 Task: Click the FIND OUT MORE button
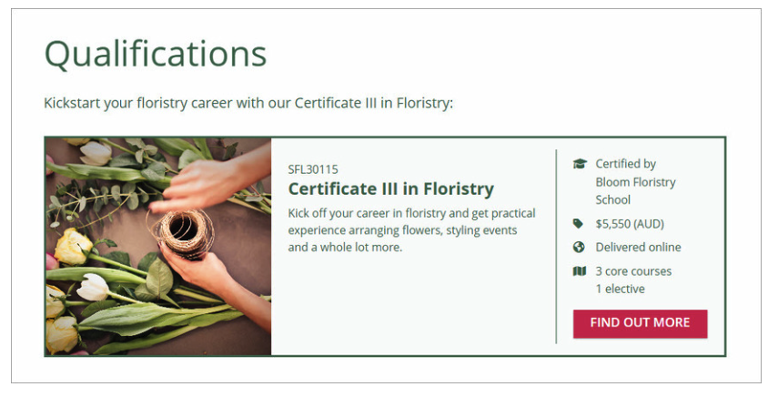tap(640, 323)
